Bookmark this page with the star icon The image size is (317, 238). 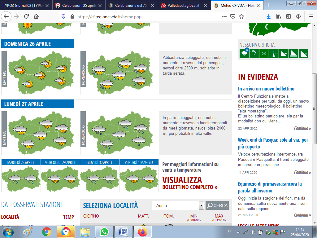241,17
